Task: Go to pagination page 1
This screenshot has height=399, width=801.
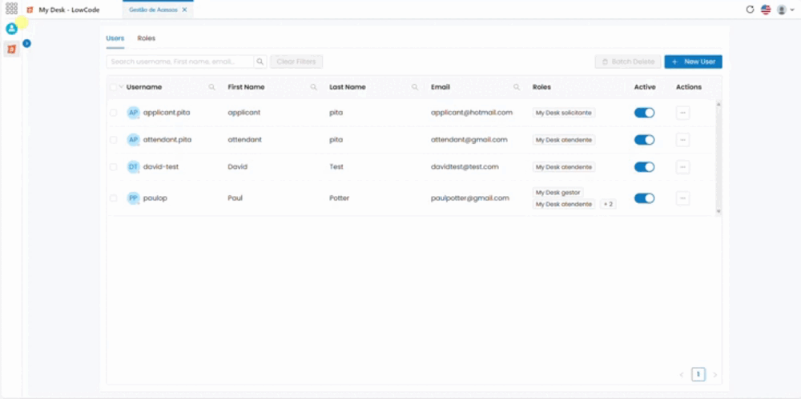Action: pyautogui.click(x=698, y=374)
